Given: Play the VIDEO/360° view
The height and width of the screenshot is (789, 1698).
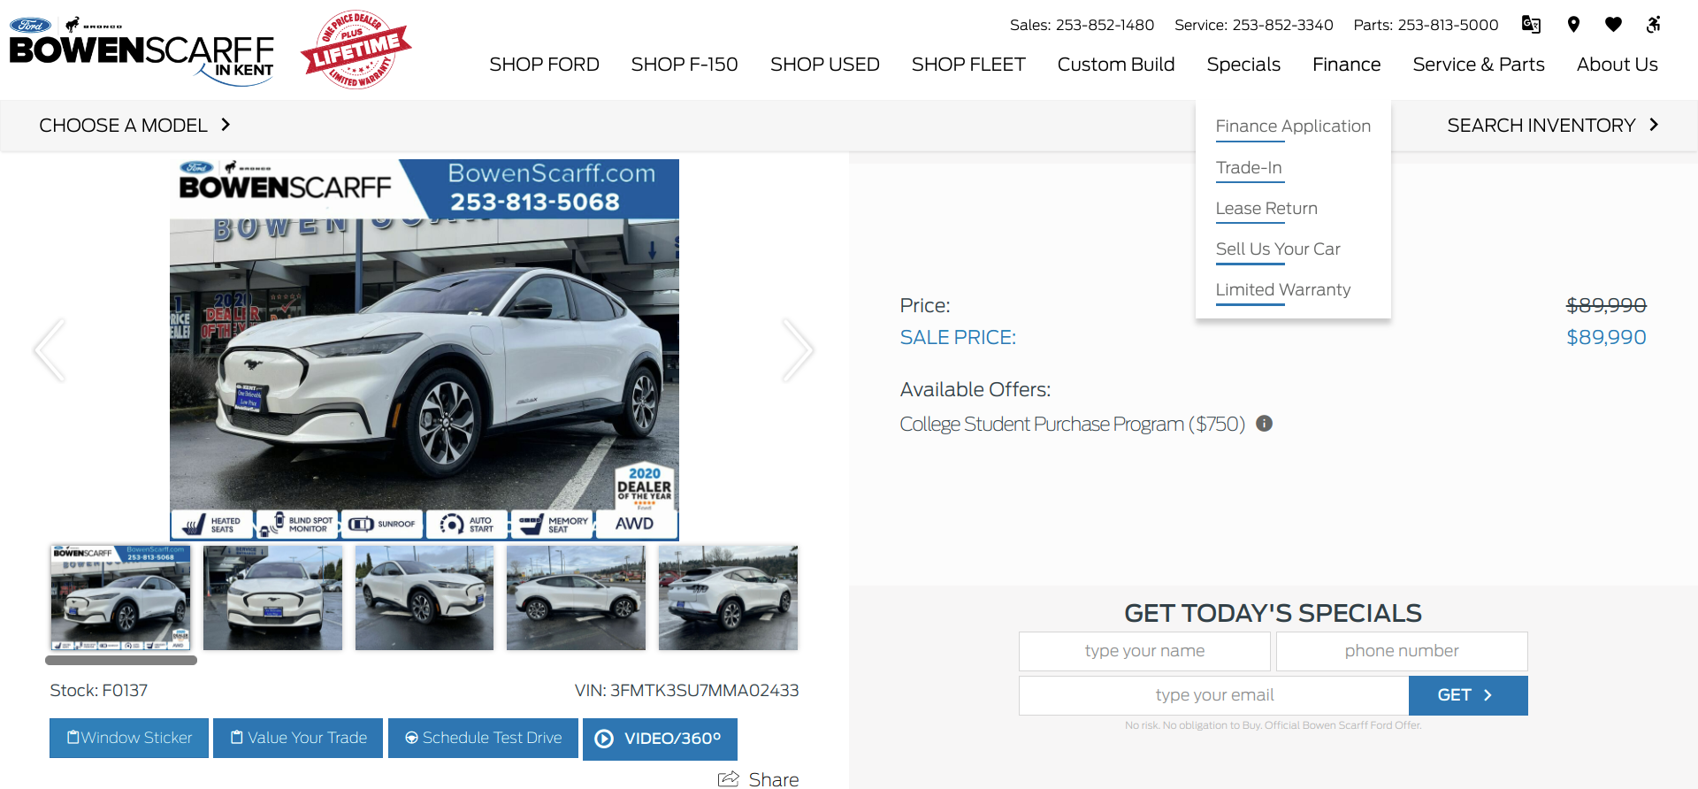Looking at the screenshot, I should (x=660, y=739).
